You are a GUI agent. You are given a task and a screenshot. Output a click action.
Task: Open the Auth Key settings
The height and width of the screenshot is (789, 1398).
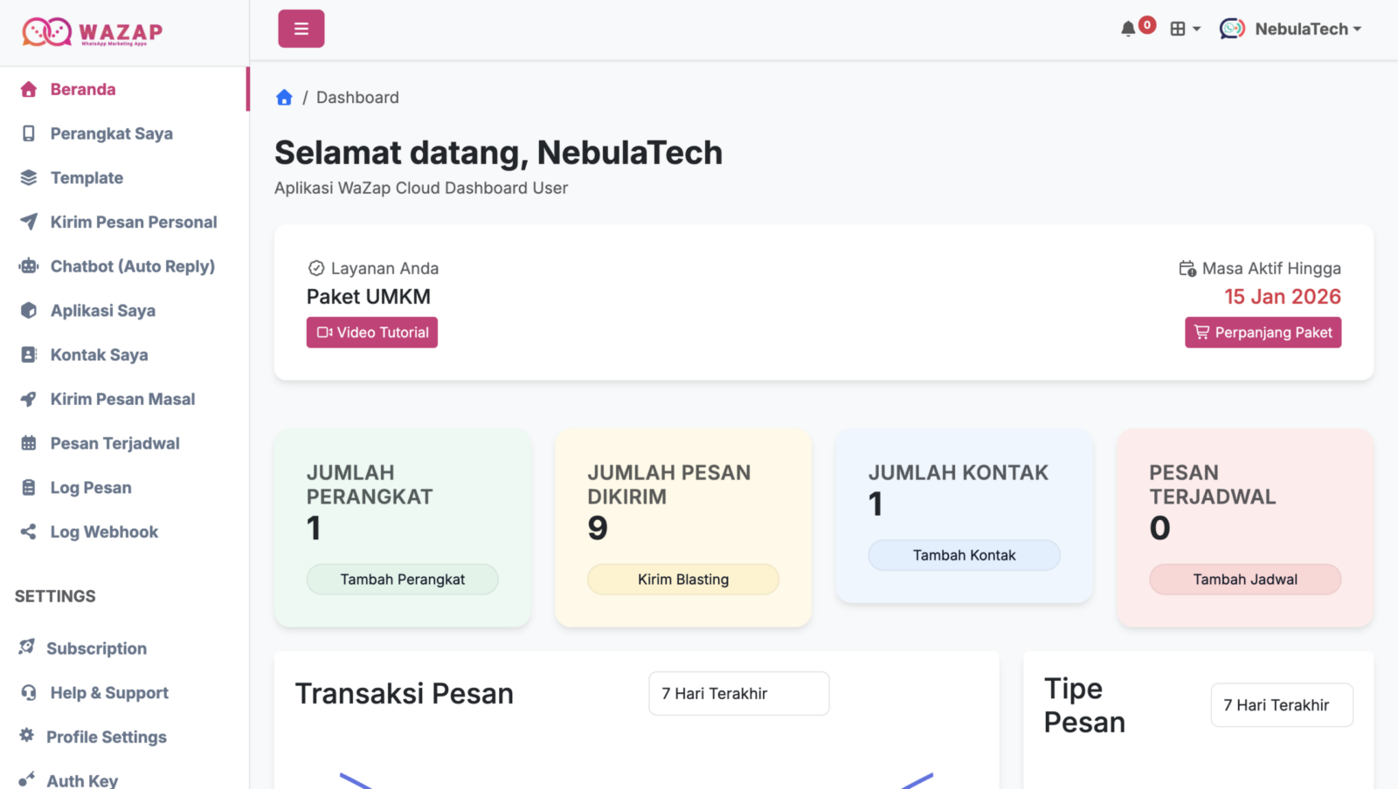[x=82, y=779]
